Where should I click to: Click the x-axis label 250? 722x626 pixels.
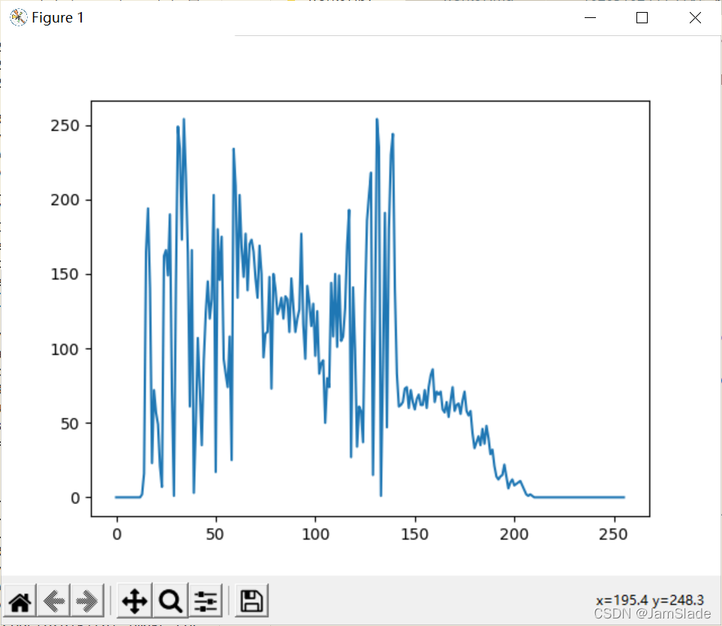(x=613, y=534)
